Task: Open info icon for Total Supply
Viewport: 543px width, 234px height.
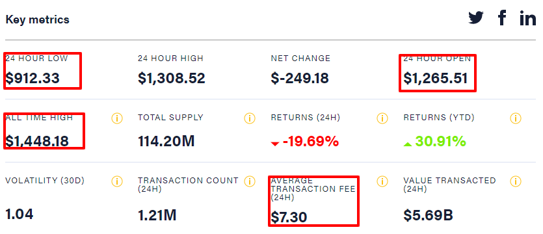Action: (x=249, y=118)
